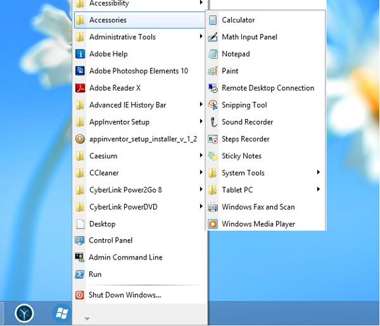Image resolution: width=380 pixels, height=326 pixels.
Task: Open Sticky Notes icon
Action: (x=213, y=156)
